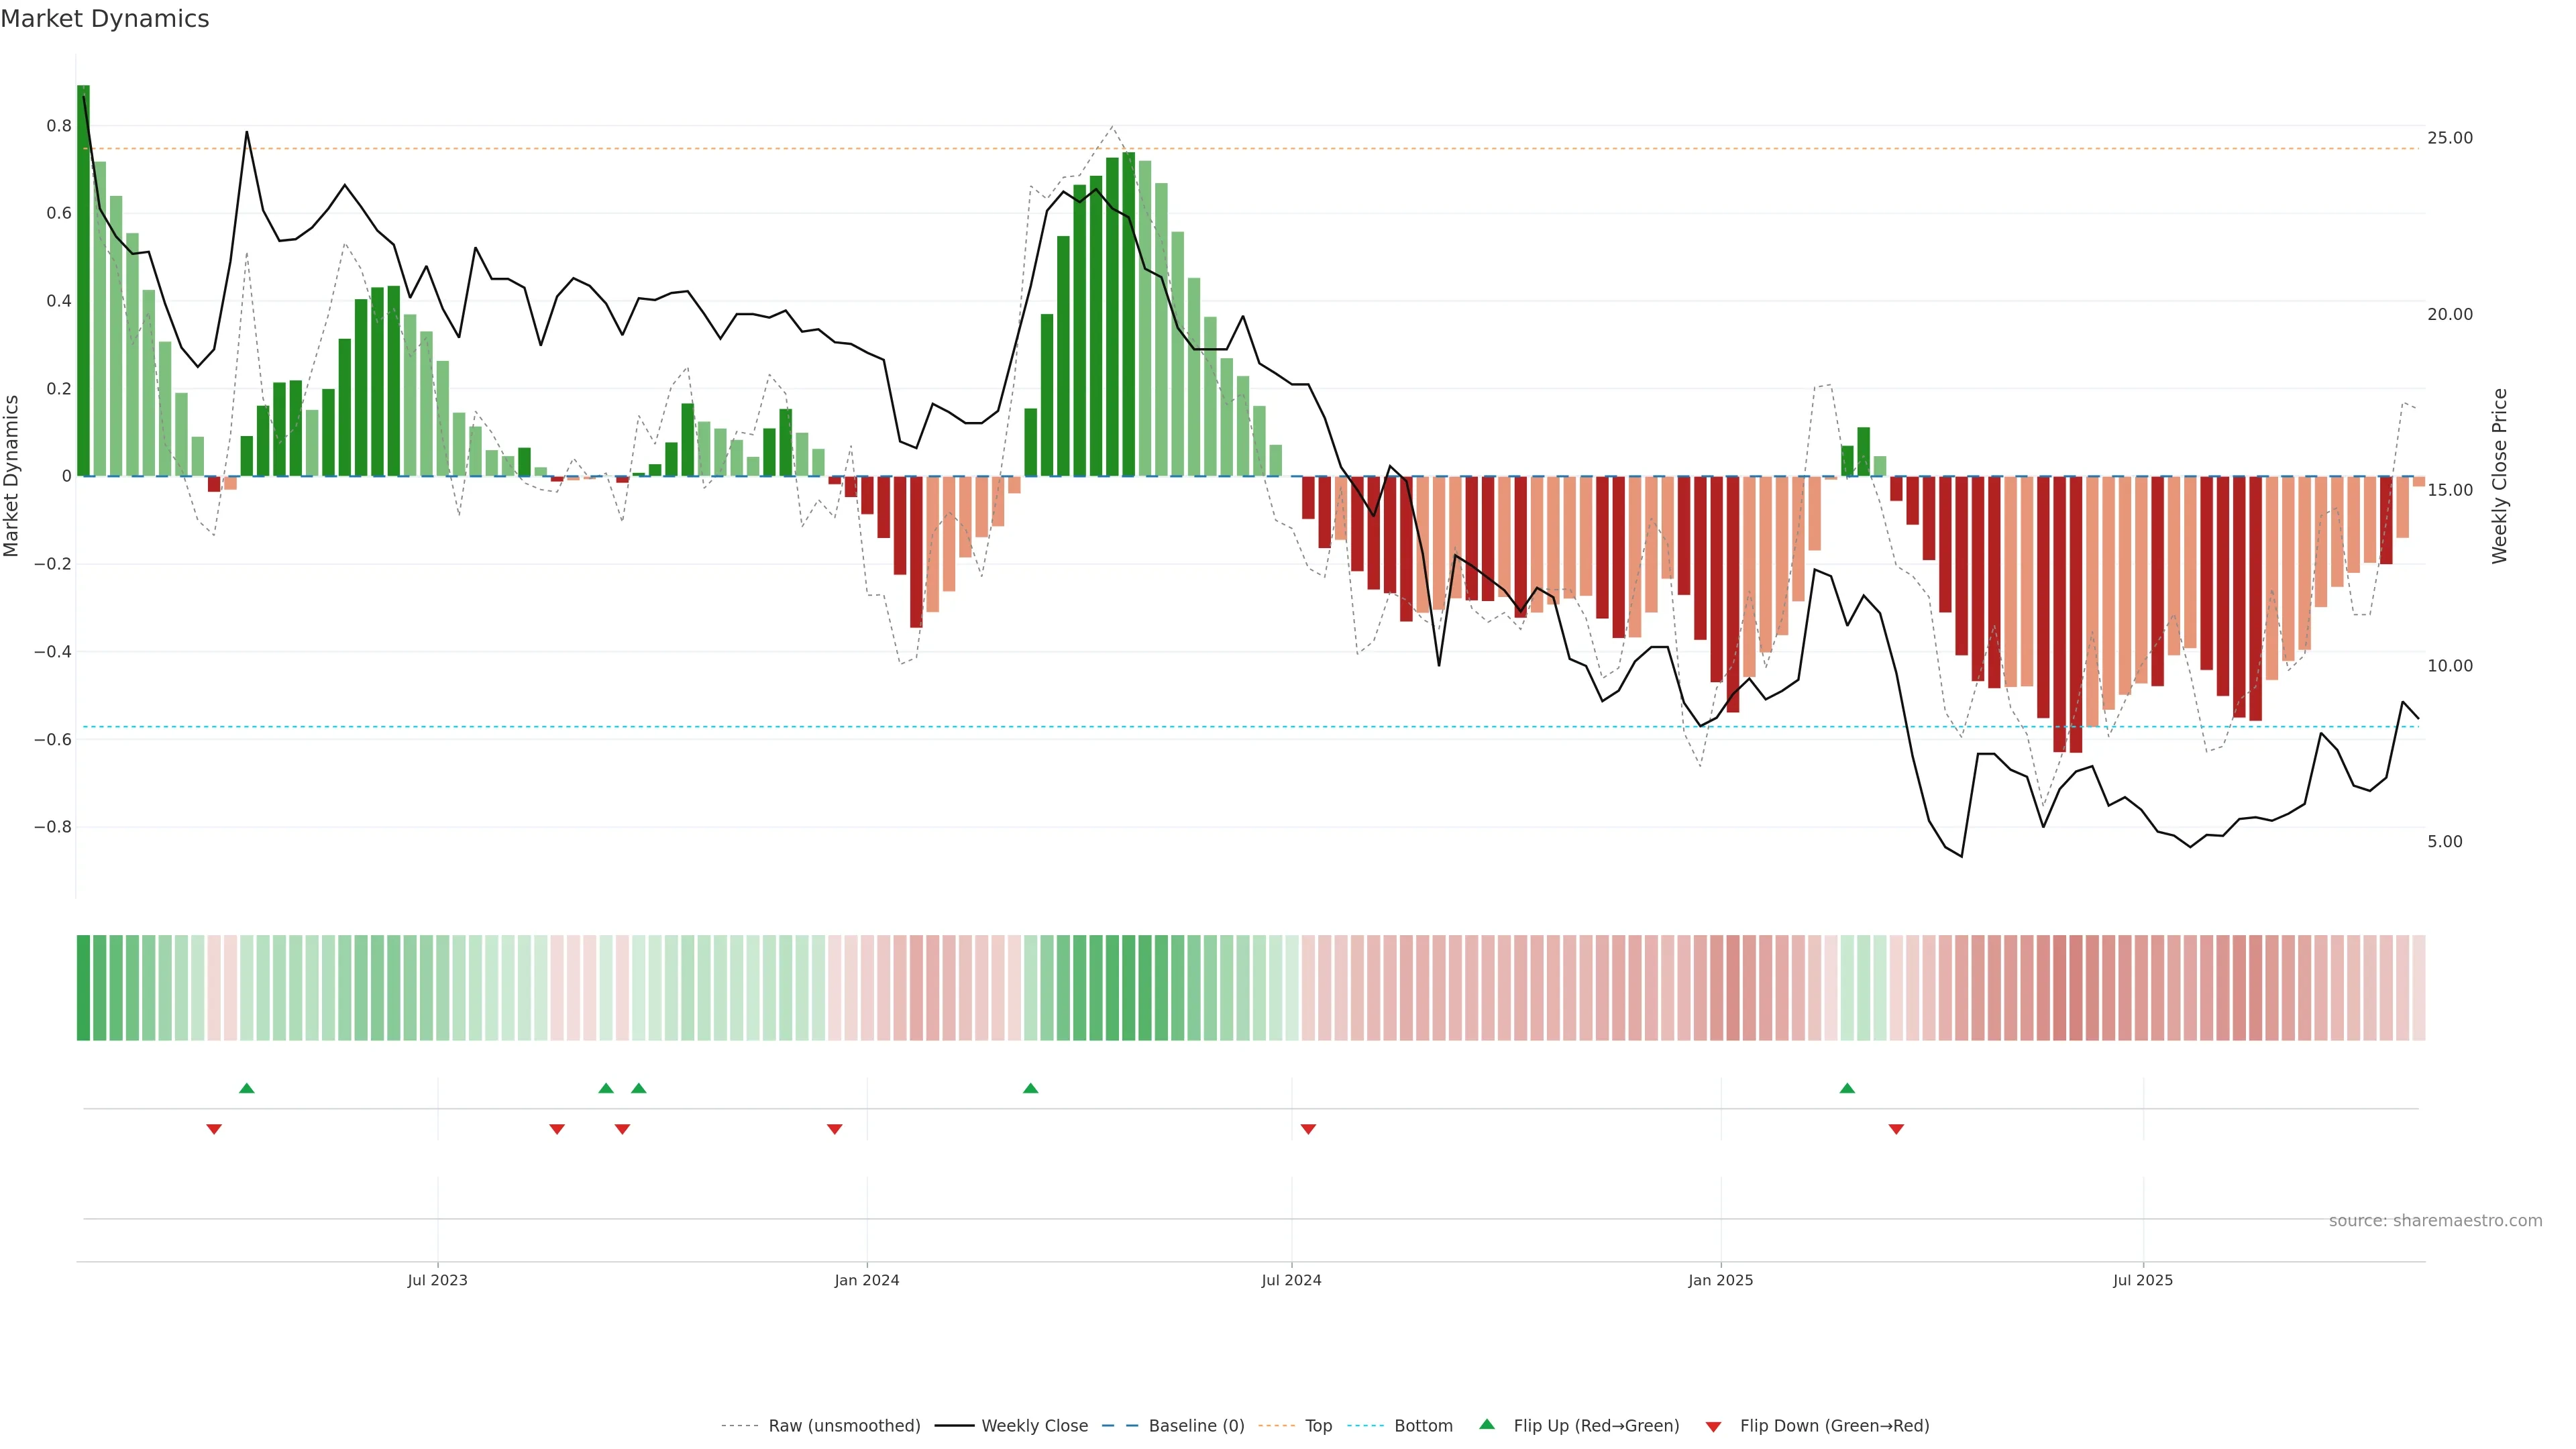Click the green triangle icon in legend
Viewport: 2576px width, 1449px height.
point(1487,1424)
